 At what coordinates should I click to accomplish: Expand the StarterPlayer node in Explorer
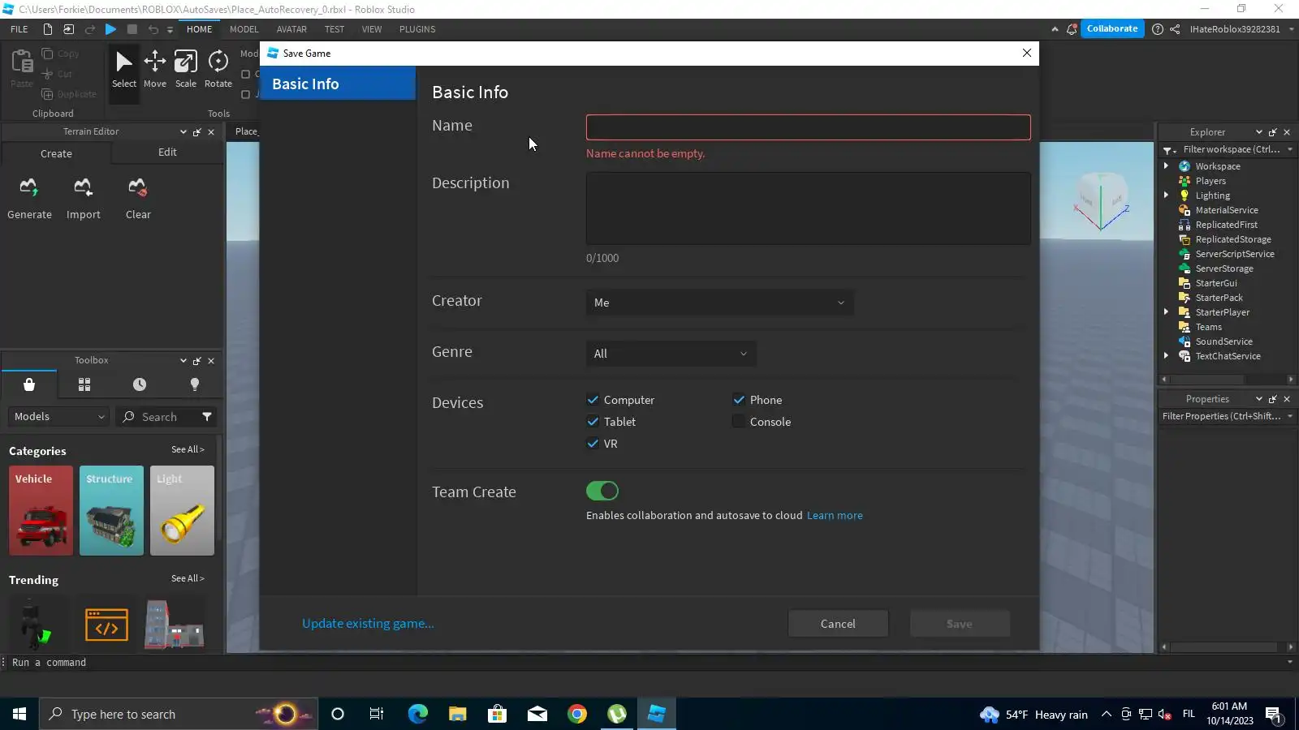pos(1167,312)
